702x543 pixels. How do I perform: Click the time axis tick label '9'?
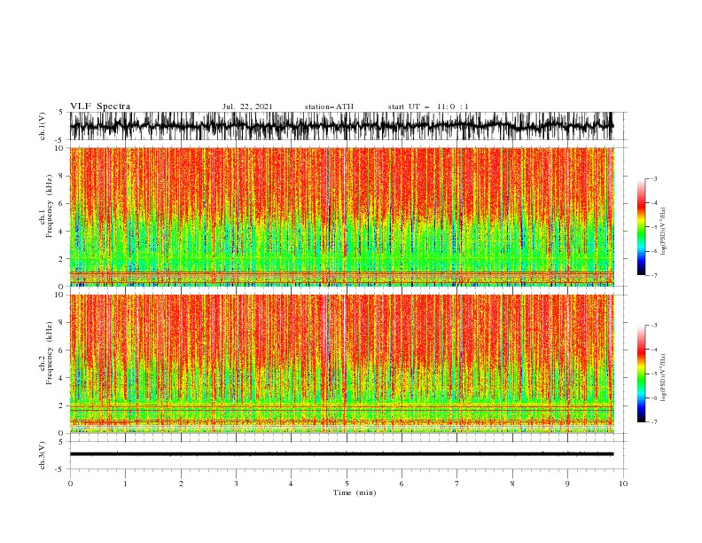567,484
